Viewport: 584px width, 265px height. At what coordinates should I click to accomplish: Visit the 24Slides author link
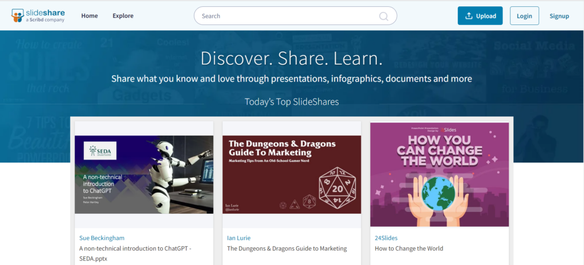386,238
